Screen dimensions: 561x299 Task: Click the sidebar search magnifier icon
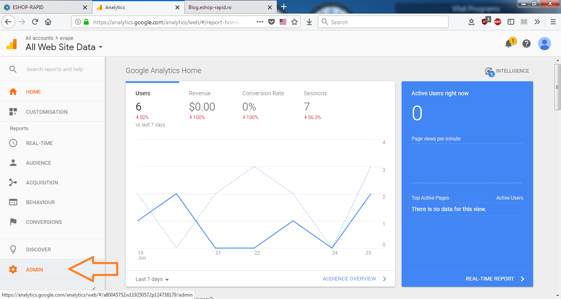[x=13, y=69]
